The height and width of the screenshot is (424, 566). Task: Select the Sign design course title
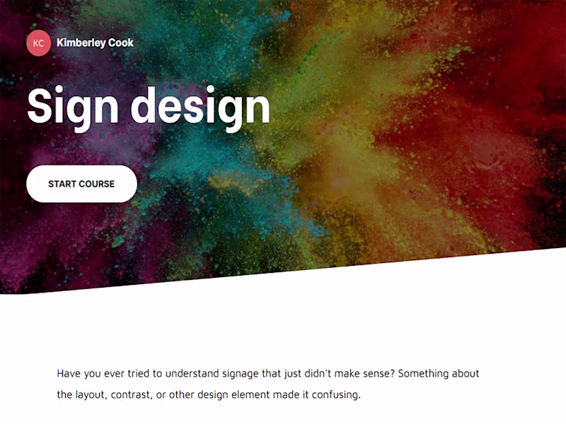coord(148,106)
